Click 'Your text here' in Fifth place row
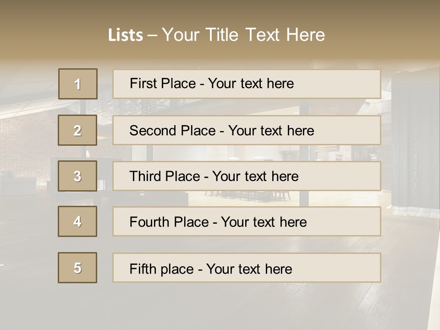Screen dimensions: 440x330 click(x=249, y=269)
